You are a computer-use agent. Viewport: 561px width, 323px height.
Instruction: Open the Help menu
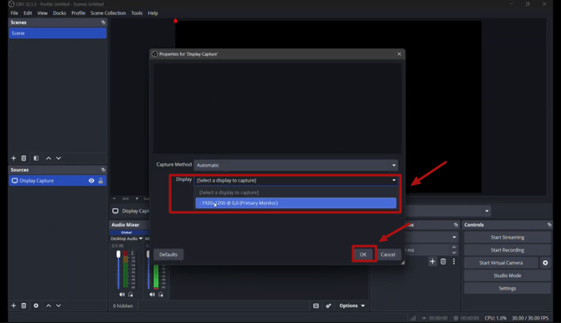pyautogui.click(x=152, y=13)
